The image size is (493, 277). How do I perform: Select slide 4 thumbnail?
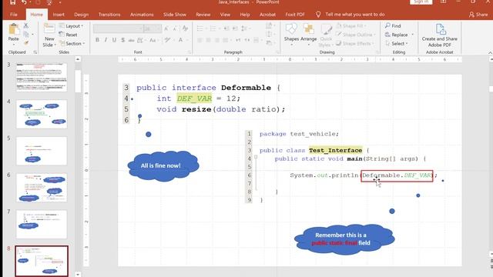click(42, 114)
